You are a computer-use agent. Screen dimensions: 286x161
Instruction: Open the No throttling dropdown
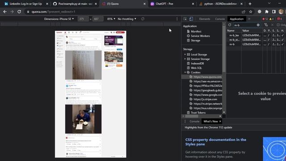coord(127,19)
